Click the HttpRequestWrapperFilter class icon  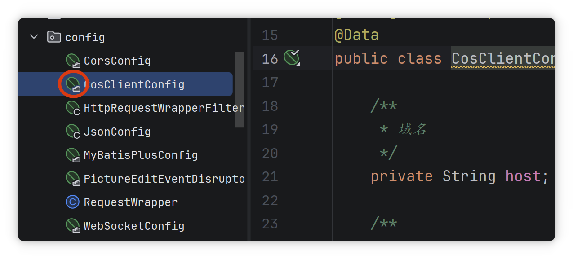(72, 108)
